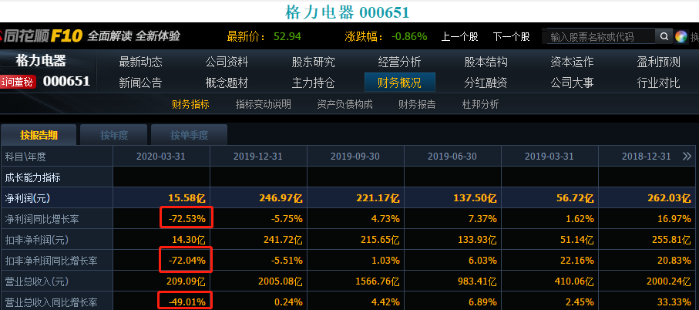Click the 扣非净利润(元) row label
The width and height of the screenshot is (699, 310).
click(37, 240)
